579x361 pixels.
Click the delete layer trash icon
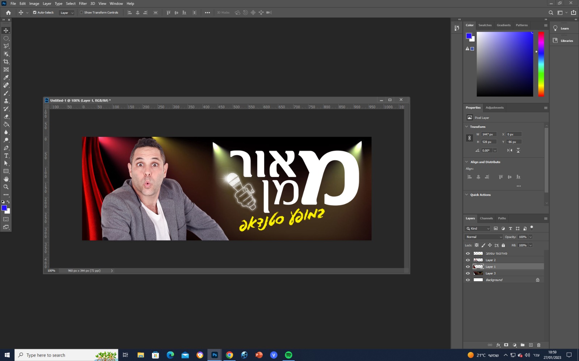pos(538,345)
